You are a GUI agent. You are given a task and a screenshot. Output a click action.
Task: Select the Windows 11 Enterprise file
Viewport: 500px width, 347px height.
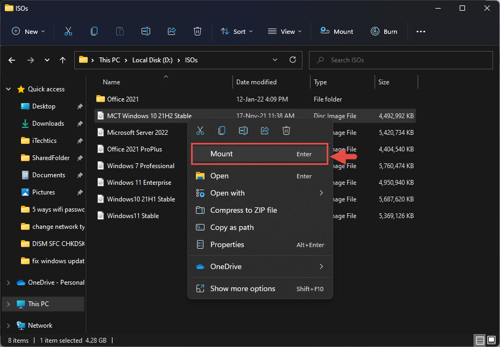(134, 183)
